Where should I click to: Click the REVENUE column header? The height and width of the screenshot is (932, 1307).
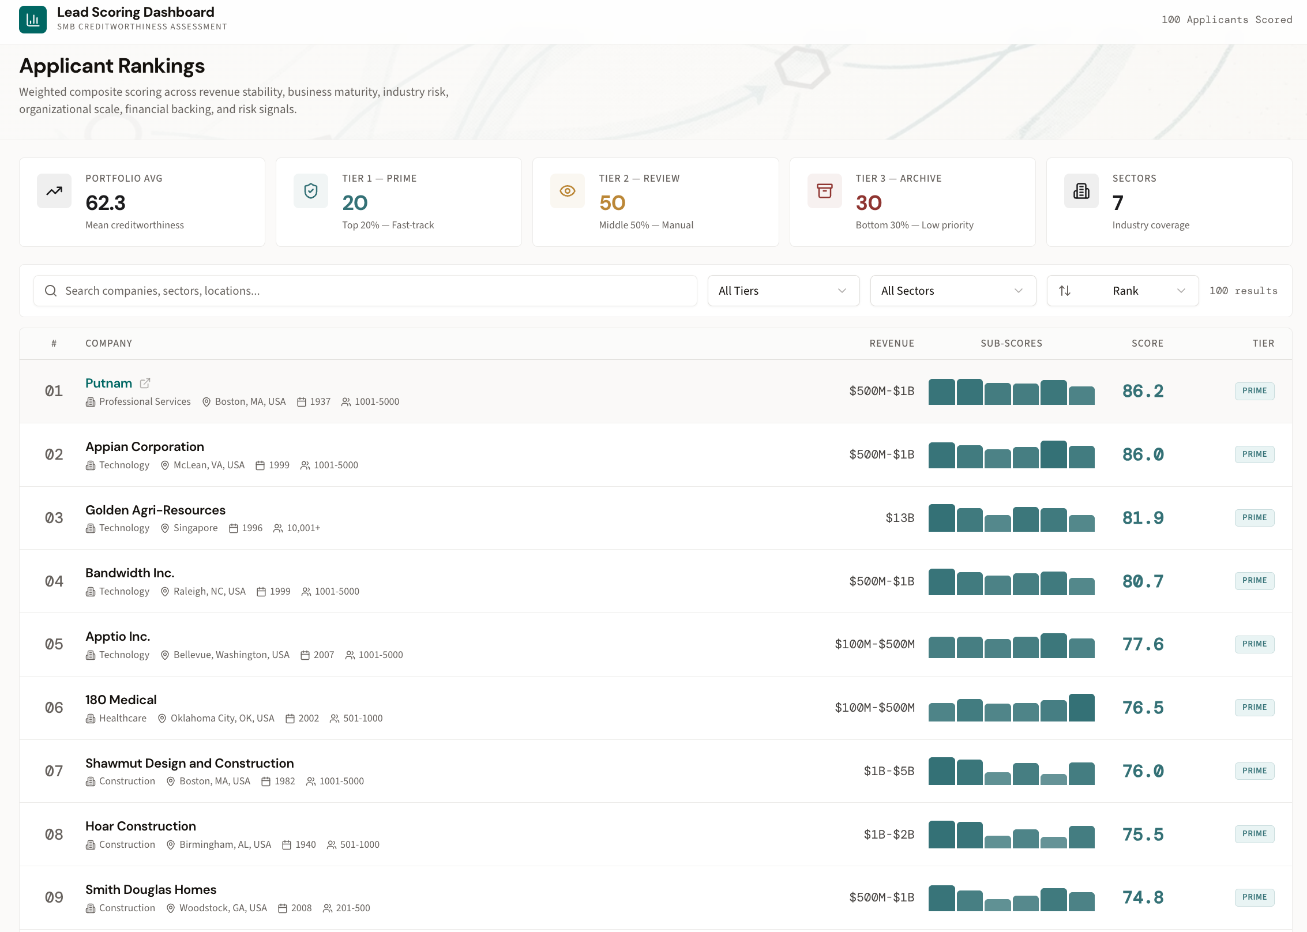click(x=892, y=343)
